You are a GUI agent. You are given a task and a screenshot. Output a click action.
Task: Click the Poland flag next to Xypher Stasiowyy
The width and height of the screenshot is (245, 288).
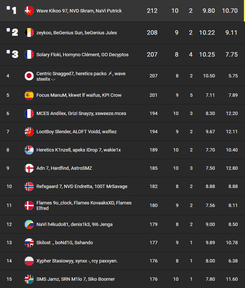(29, 261)
